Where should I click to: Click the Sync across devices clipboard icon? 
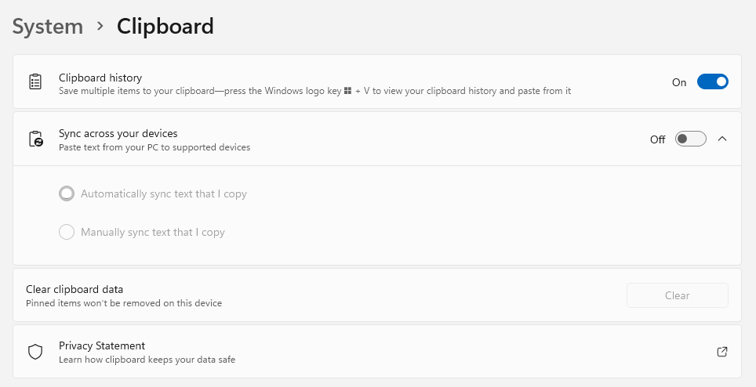(x=35, y=139)
